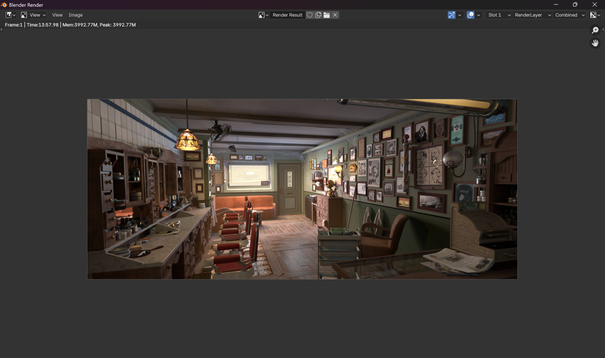Open the RenderLayer selector
Image resolution: width=605 pixels, height=358 pixels.
click(532, 15)
